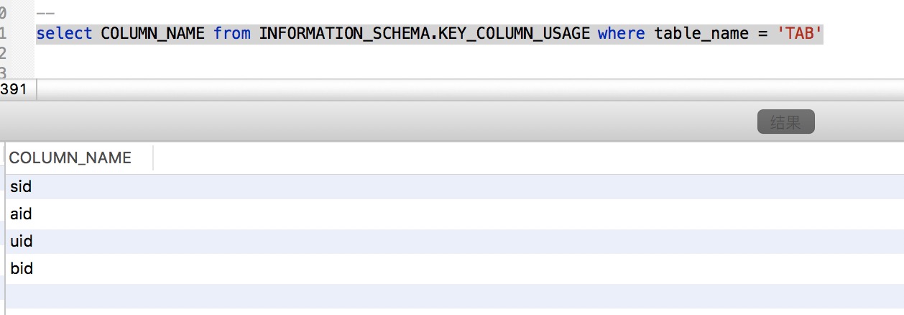
Task: Click the COLUMN_NAME header column divider
Action: click(153, 157)
